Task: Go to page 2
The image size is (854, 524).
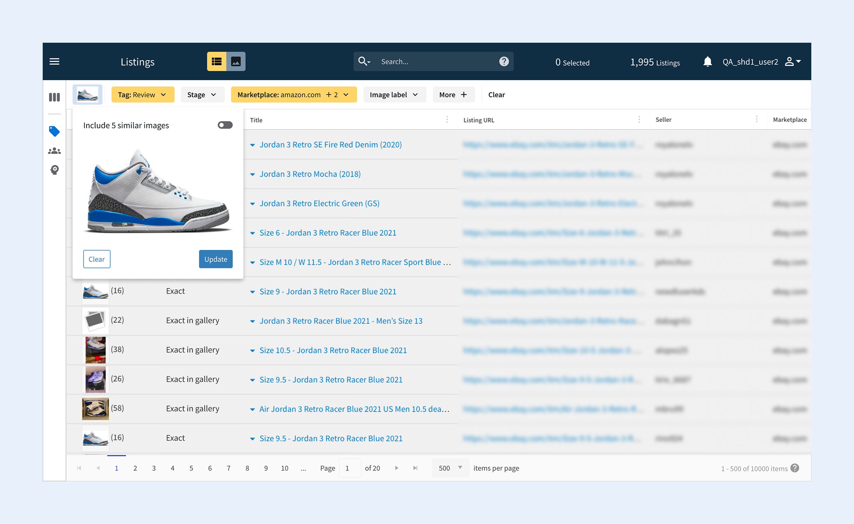Action: tap(135, 468)
